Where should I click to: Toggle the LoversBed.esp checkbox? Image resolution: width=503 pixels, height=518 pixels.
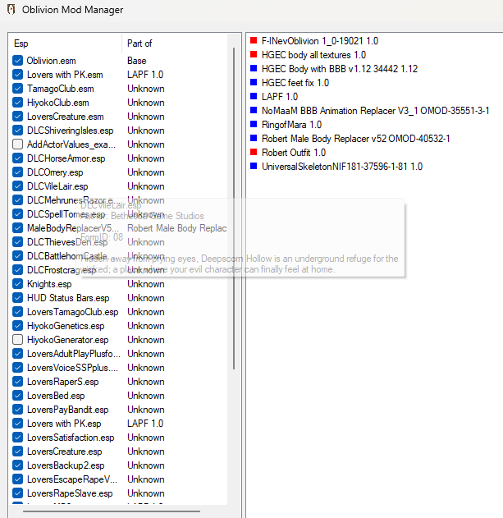tap(17, 396)
